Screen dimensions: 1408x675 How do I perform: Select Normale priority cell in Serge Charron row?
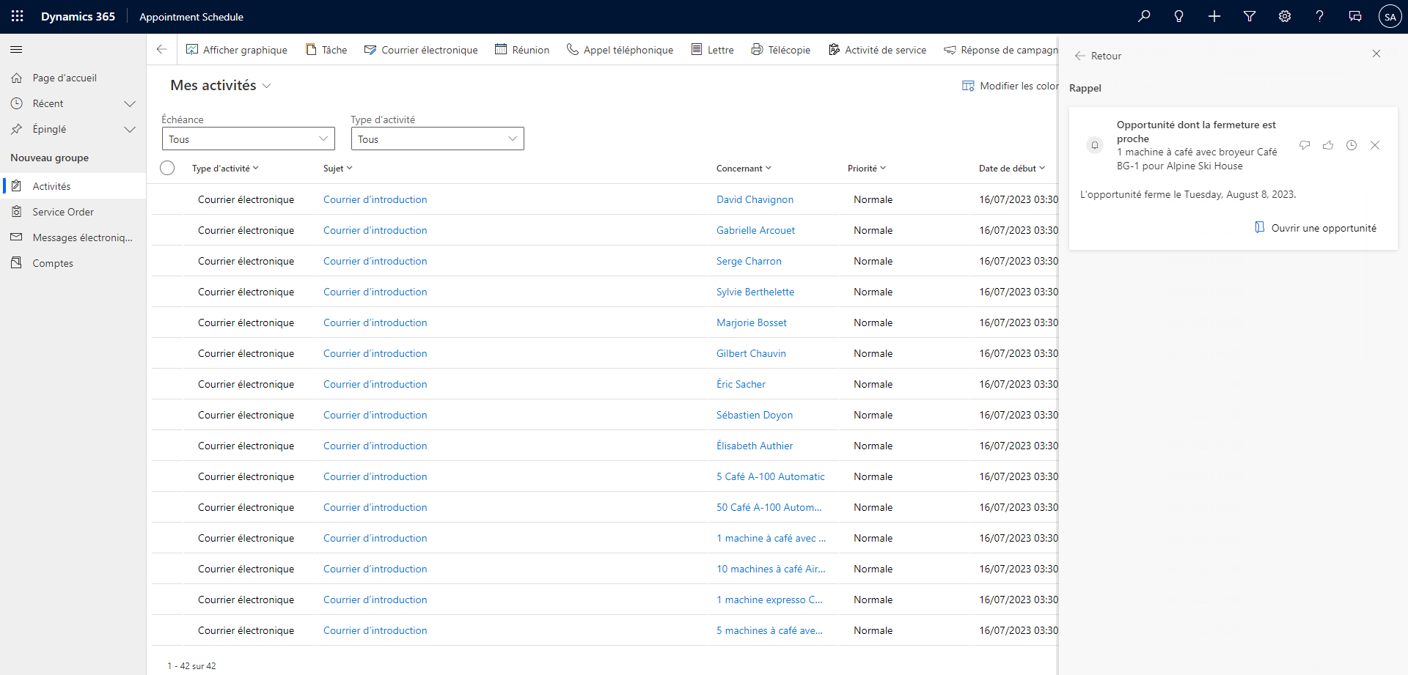[x=873, y=261]
